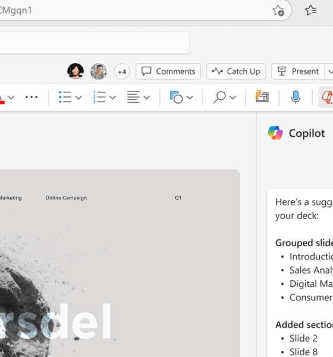Expand the alignment options dropdown
This screenshot has height=357, width=333.
pos(147,98)
